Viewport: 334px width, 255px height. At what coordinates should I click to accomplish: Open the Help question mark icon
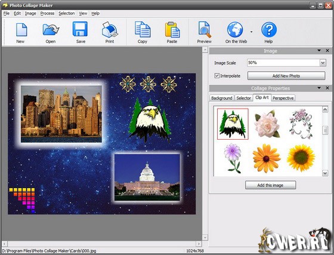269,30
